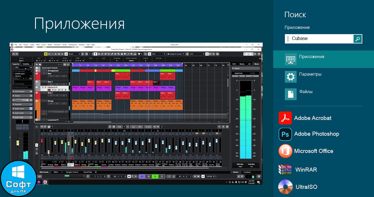Expand the Equalizers inspector section
Screen dimensions: 374x197
pyautogui.click(x=22, y=104)
